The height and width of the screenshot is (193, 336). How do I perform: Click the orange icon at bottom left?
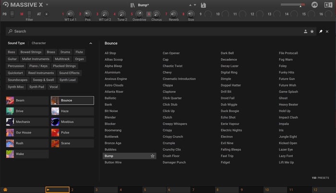tap(5, 190)
